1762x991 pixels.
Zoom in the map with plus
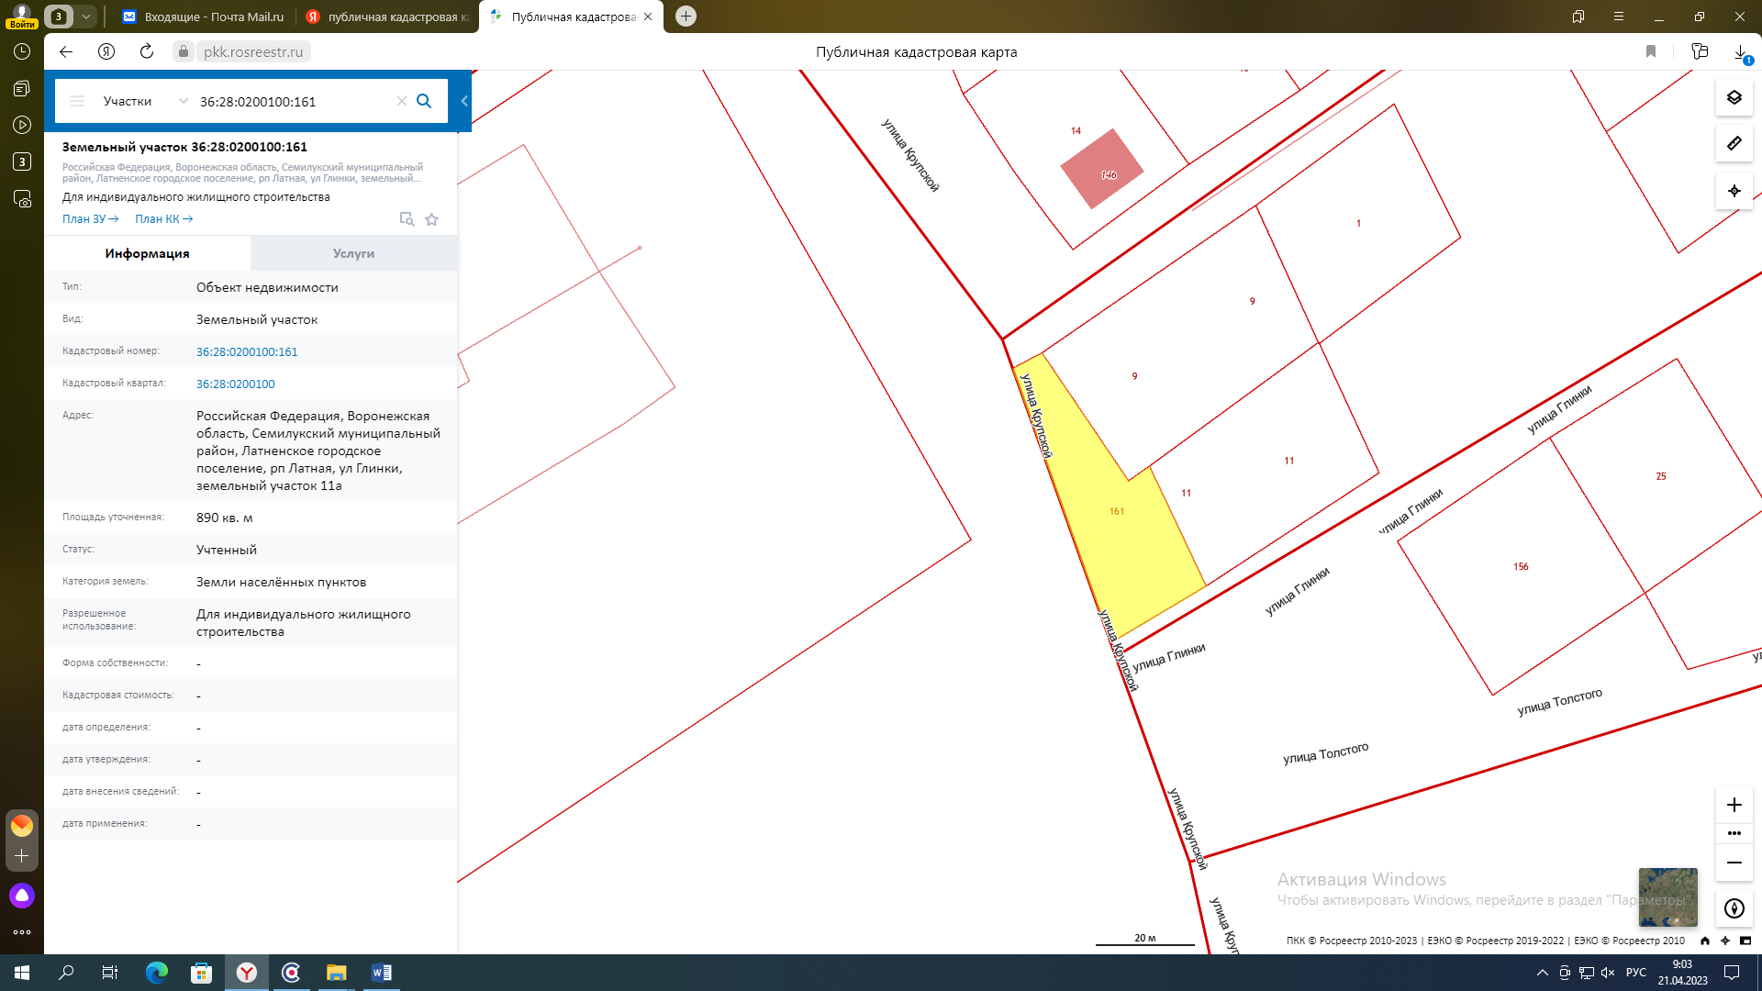pos(1734,805)
